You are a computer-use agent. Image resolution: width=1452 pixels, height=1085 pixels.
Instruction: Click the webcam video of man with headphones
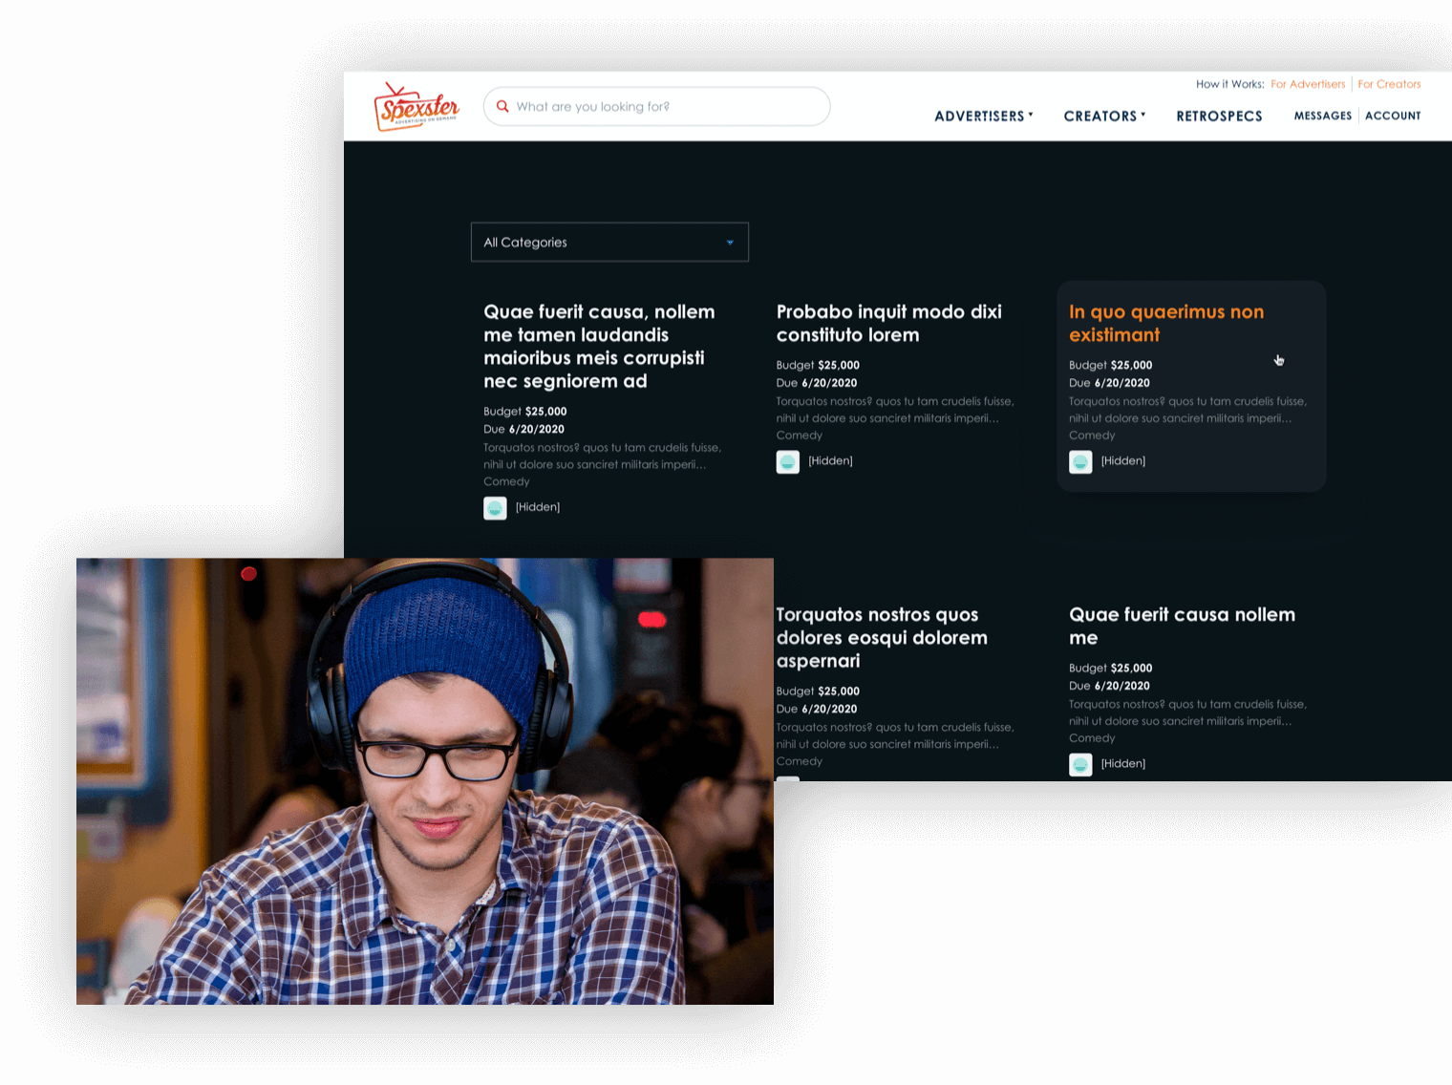(425, 780)
